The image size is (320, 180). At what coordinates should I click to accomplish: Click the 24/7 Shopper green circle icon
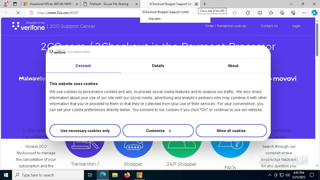(x=182, y=149)
